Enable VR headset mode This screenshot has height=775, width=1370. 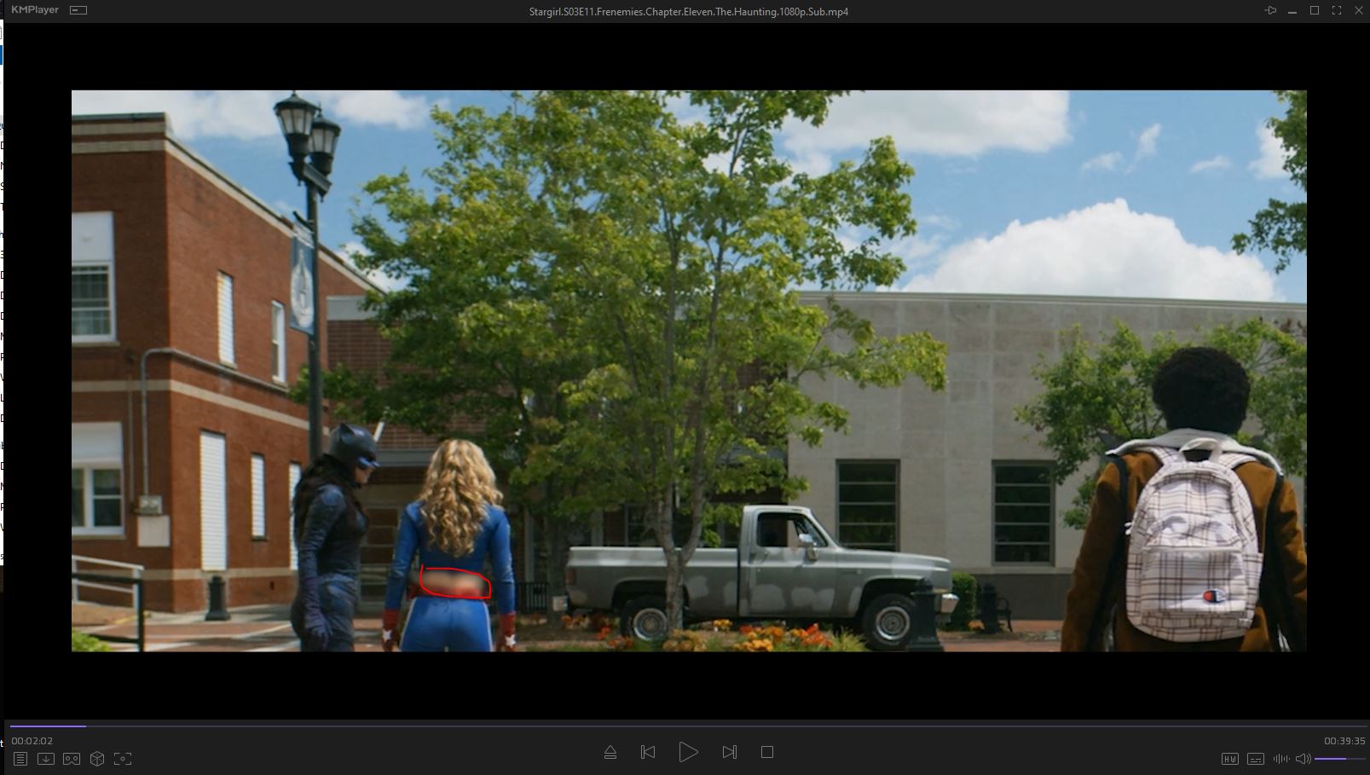(72, 759)
